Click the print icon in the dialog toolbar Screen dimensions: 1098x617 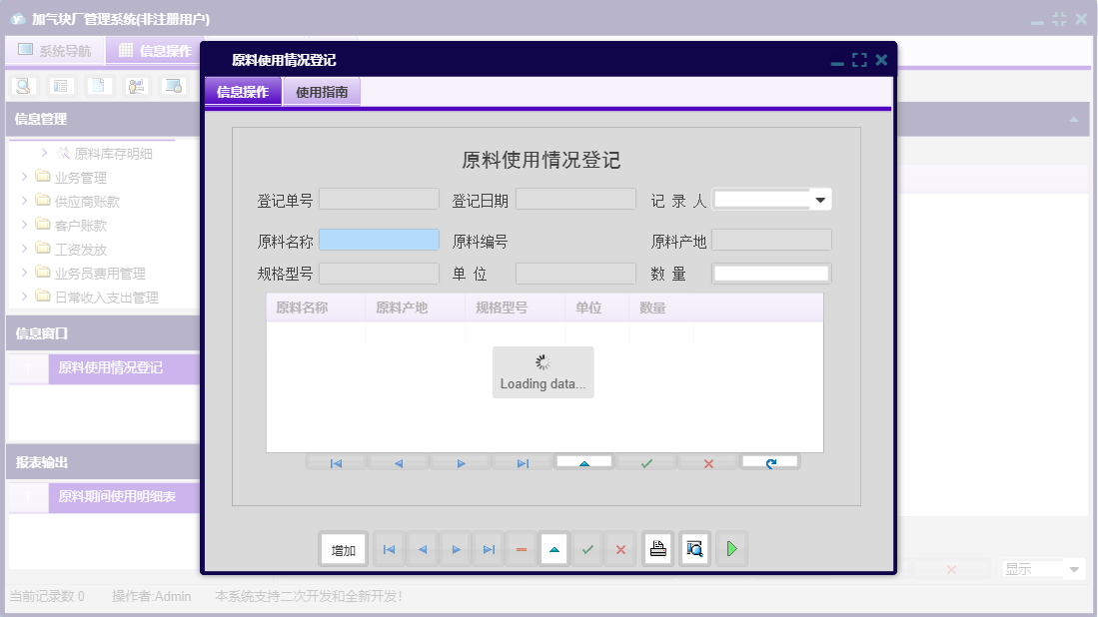(x=657, y=548)
